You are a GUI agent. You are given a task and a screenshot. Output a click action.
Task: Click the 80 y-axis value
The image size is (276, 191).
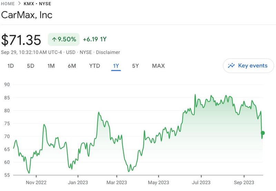(7, 110)
